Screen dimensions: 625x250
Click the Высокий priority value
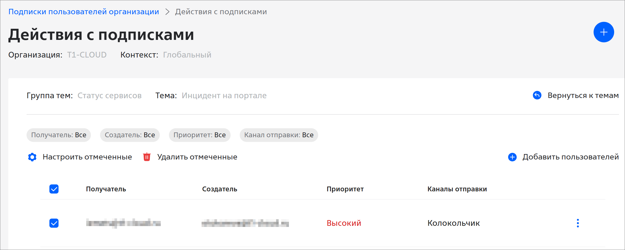344,223
